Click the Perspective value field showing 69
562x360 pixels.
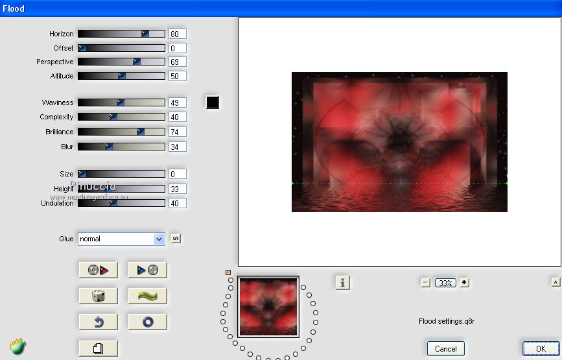tap(178, 62)
